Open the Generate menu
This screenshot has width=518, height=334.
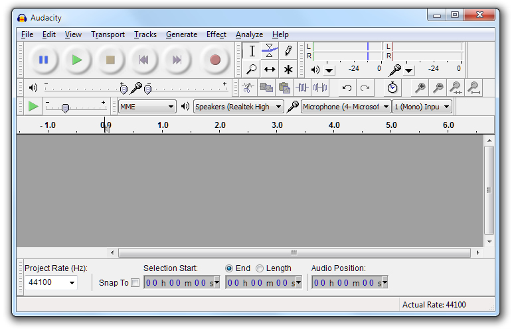coord(181,34)
